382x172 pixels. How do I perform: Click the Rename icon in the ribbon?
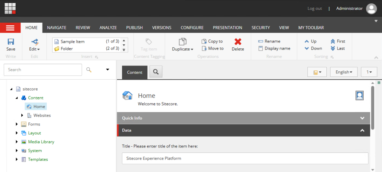(x=261, y=41)
